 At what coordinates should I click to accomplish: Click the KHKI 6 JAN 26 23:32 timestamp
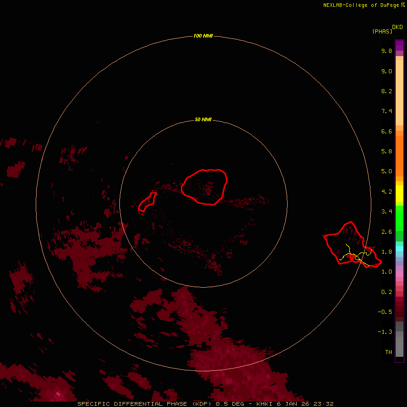click(x=295, y=404)
